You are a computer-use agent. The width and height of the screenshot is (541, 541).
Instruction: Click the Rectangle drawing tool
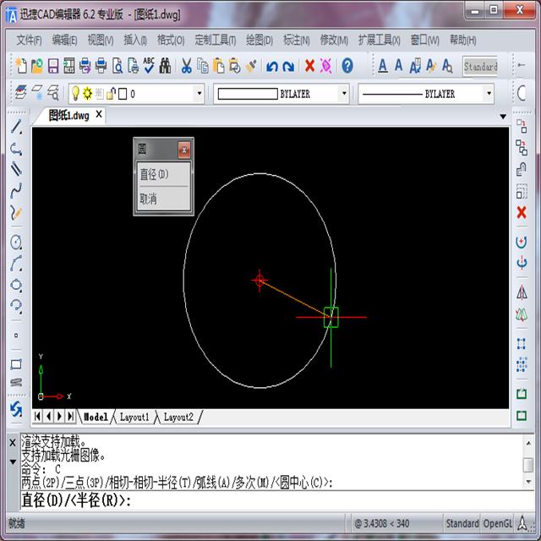[15, 364]
